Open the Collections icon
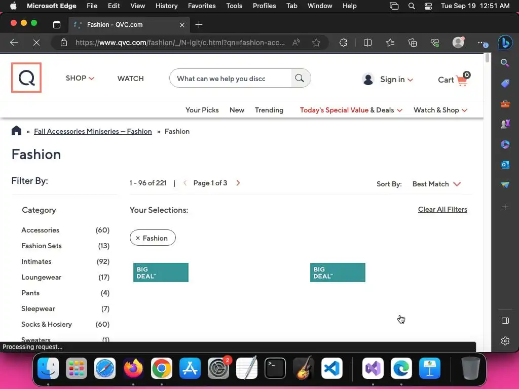Viewport: 519px width, 389px height. pos(413,43)
